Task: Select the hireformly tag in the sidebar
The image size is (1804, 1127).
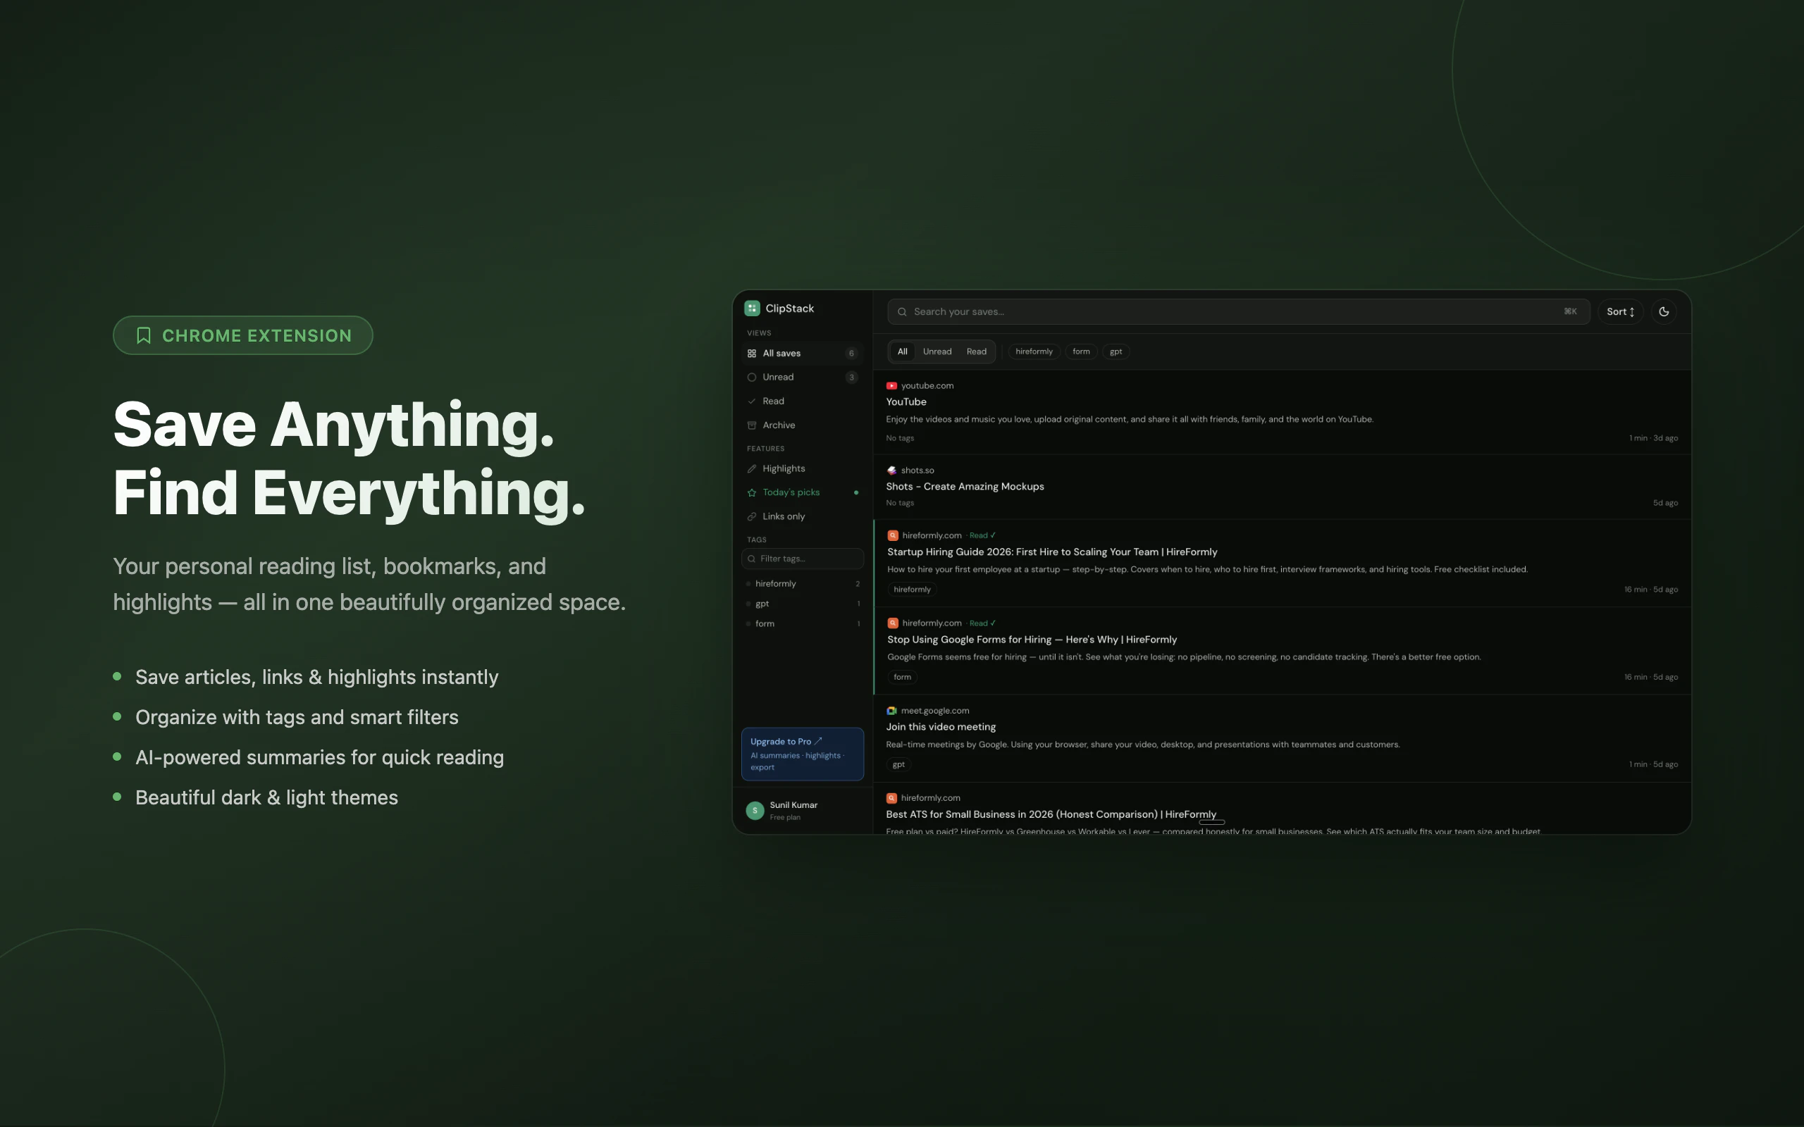Action: (x=775, y=584)
